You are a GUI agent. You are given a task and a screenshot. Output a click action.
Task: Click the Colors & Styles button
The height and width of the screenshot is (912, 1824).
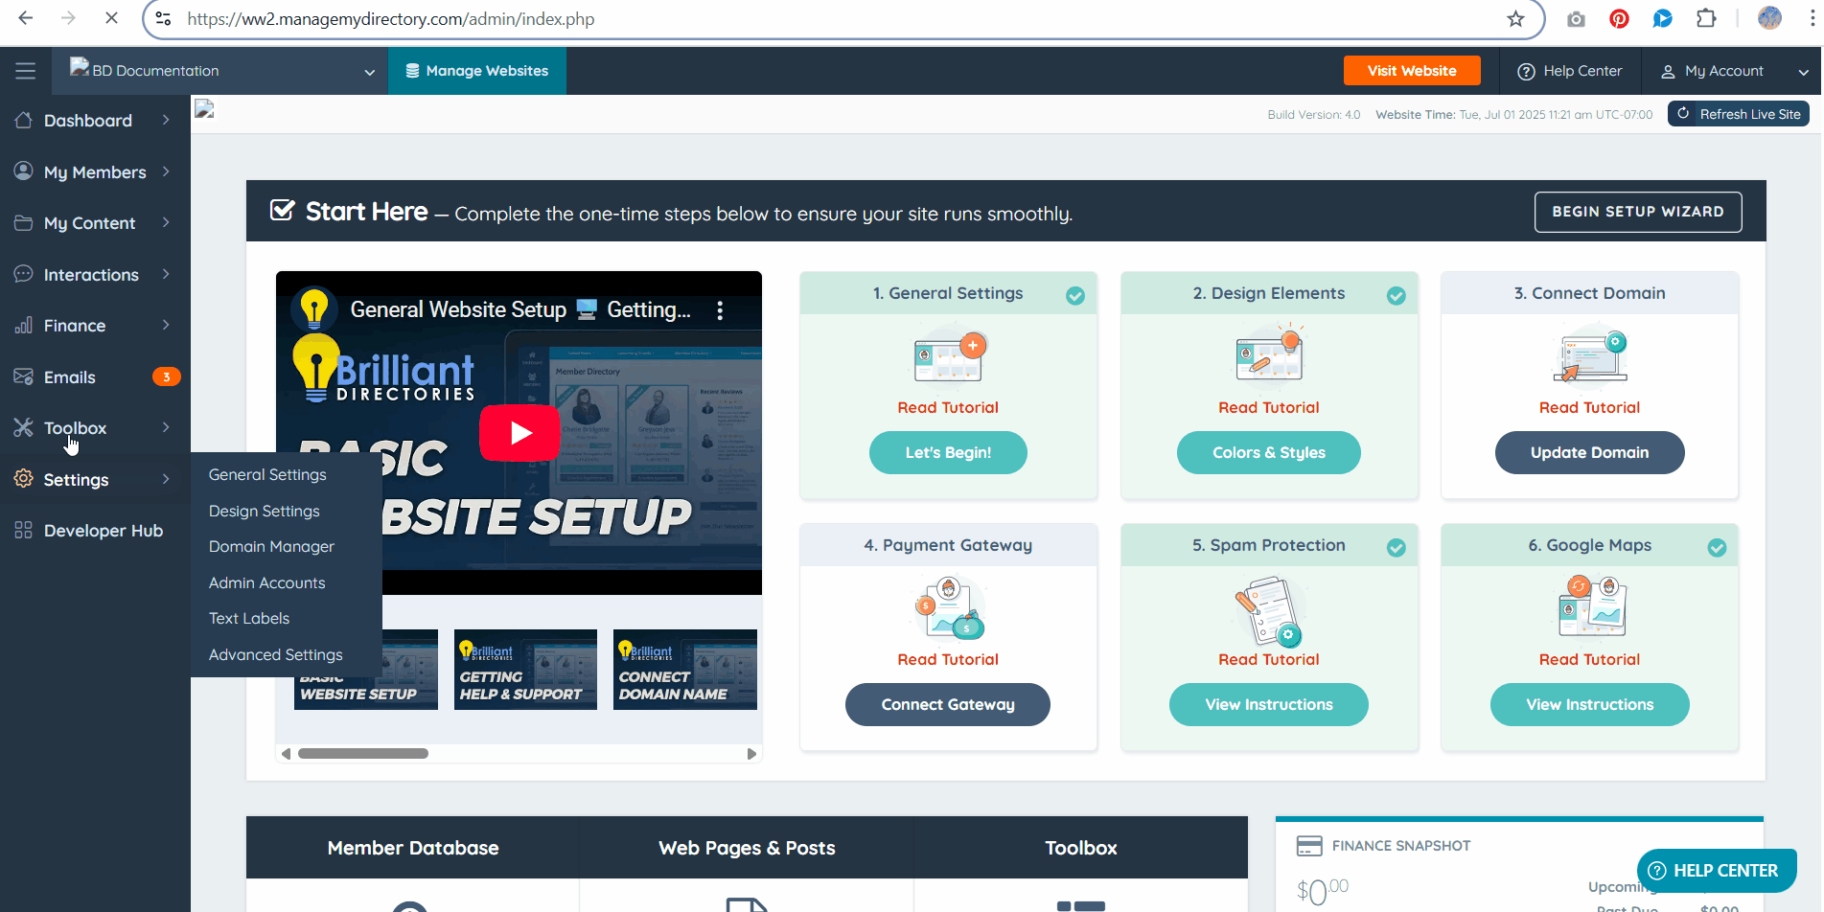tap(1269, 452)
